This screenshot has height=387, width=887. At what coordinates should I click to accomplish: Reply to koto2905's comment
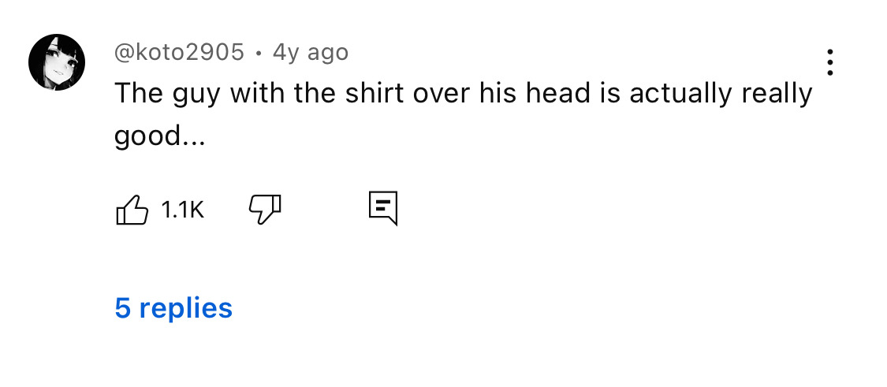(383, 208)
